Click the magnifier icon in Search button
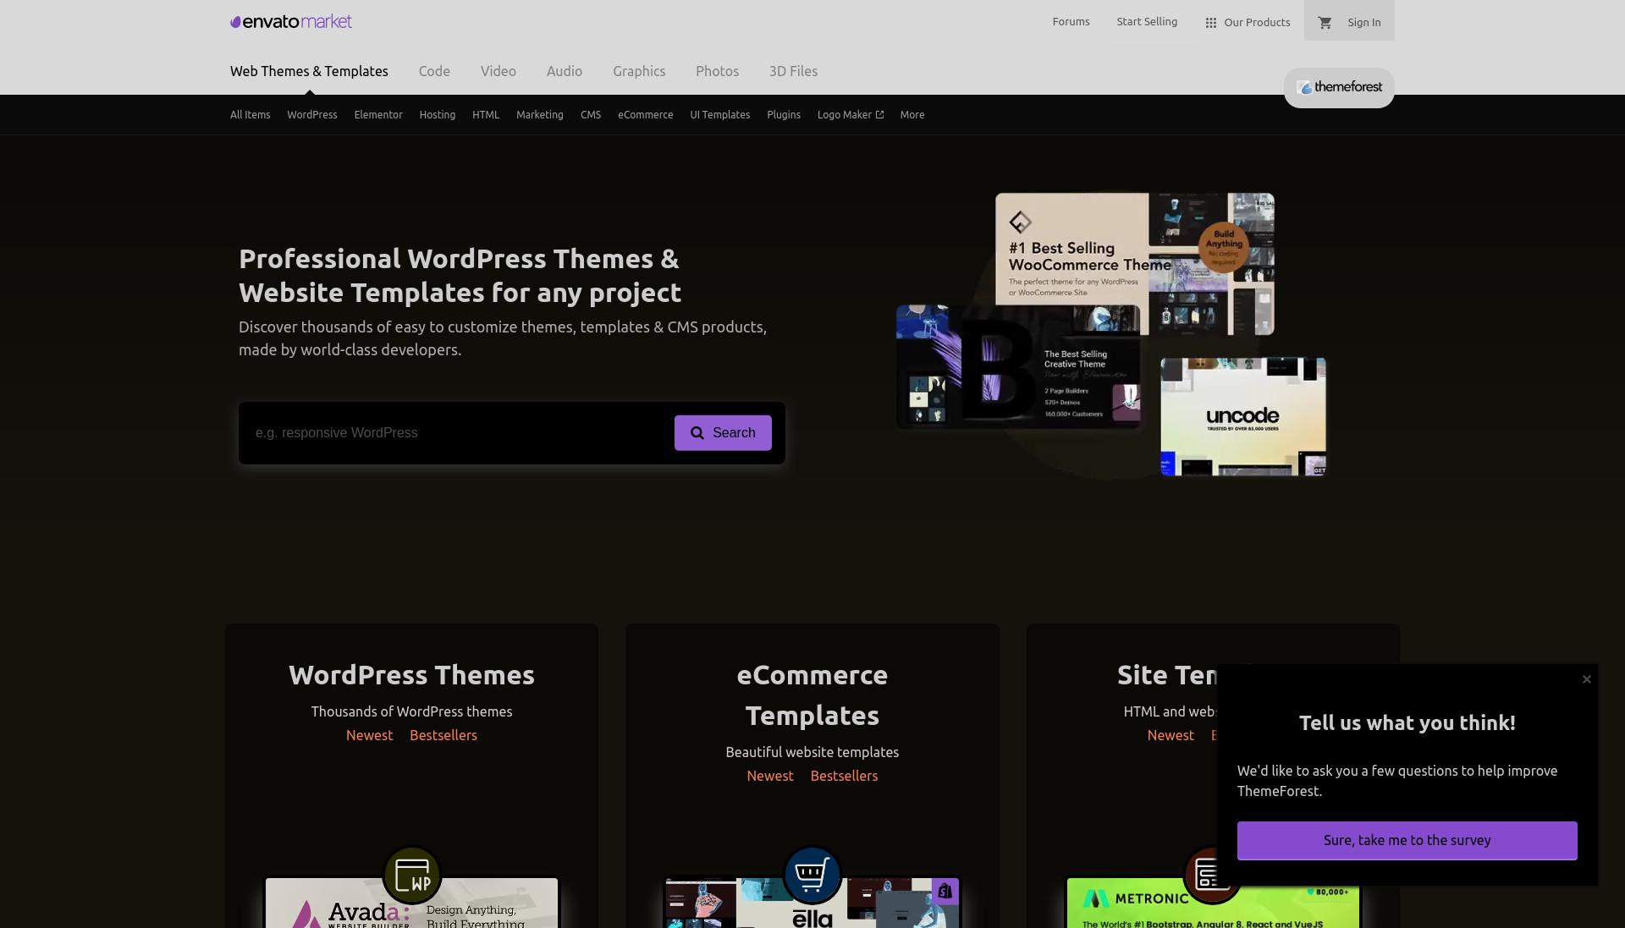1625x928 pixels. (x=697, y=433)
